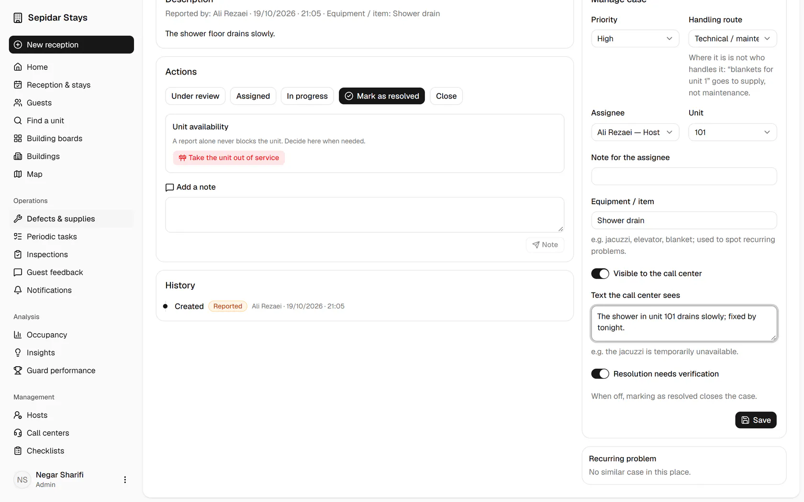Click the Equipment / item field
The image size is (804, 502).
(x=684, y=220)
